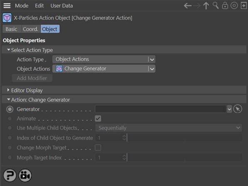Click the Add Modifier button
Screen dimensions: 248x186
click(32, 78)
